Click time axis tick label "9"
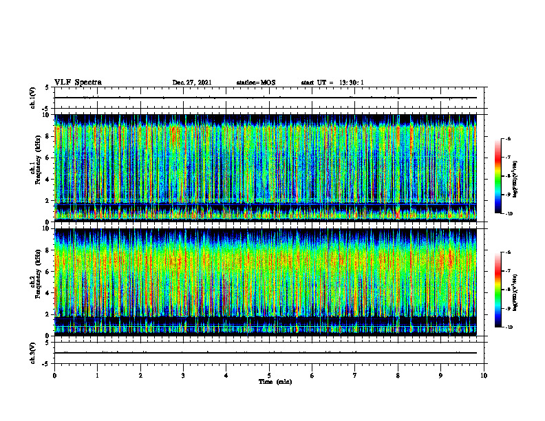The width and height of the screenshot is (545, 421). [440, 376]
